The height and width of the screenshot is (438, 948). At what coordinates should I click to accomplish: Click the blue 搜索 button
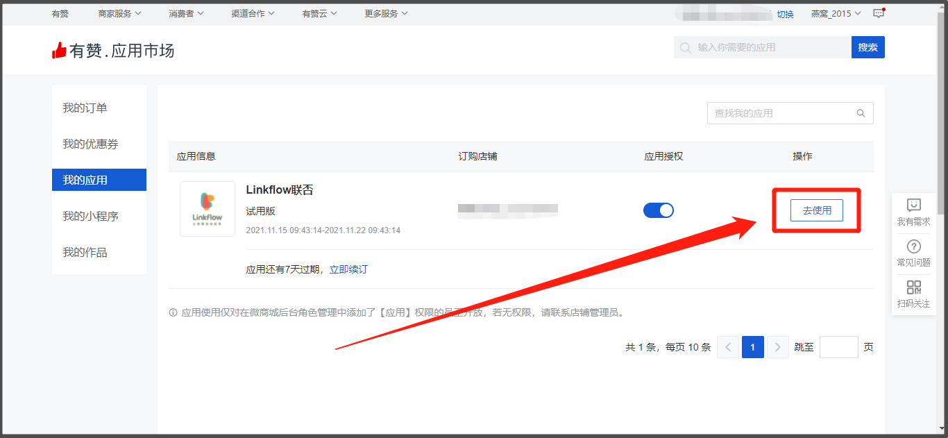click(867, 47)
